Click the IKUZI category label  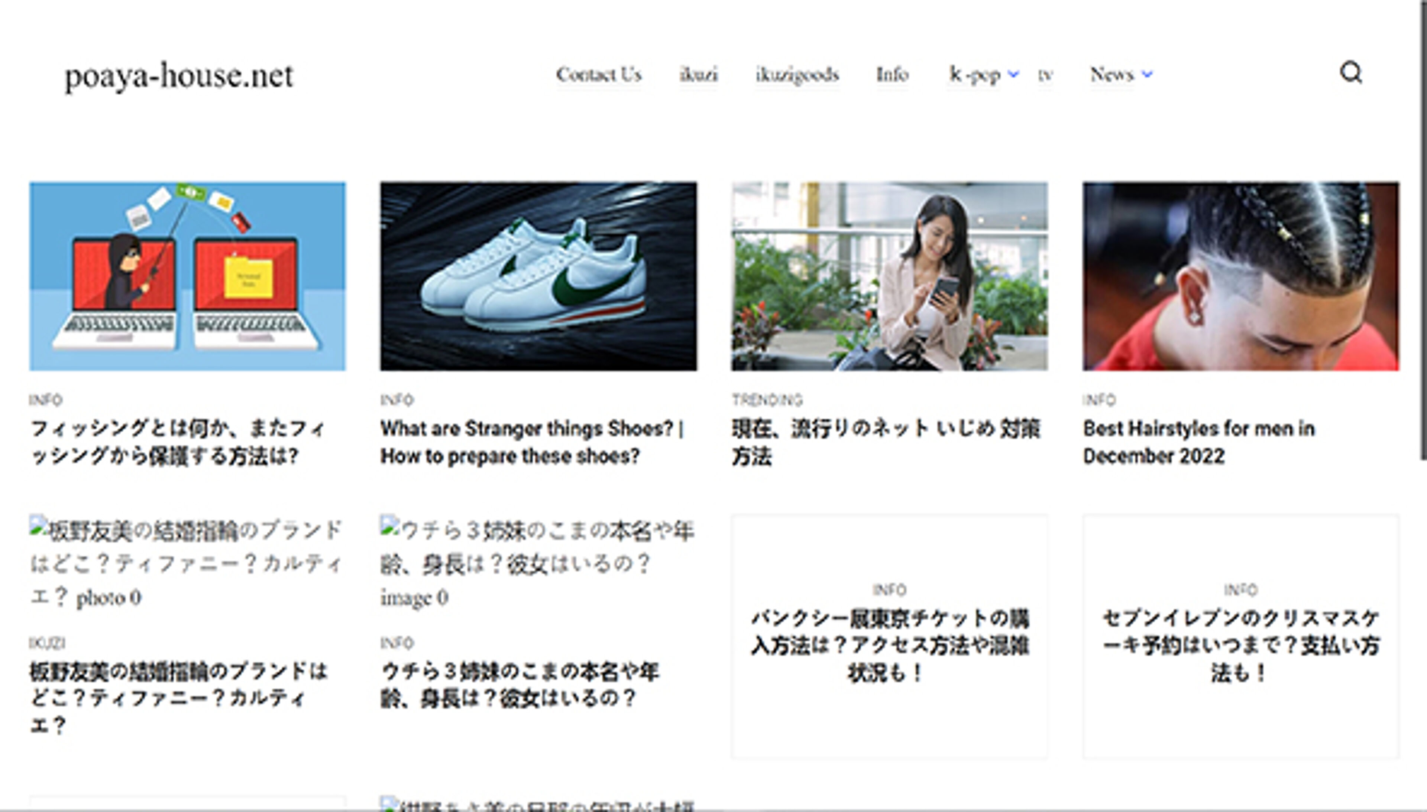tap(48, 643)
